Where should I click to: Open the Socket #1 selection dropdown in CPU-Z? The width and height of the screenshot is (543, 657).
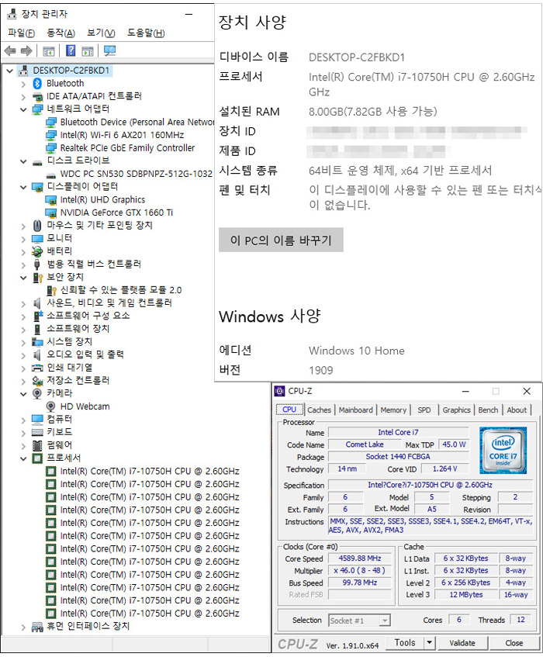[385, 621]
